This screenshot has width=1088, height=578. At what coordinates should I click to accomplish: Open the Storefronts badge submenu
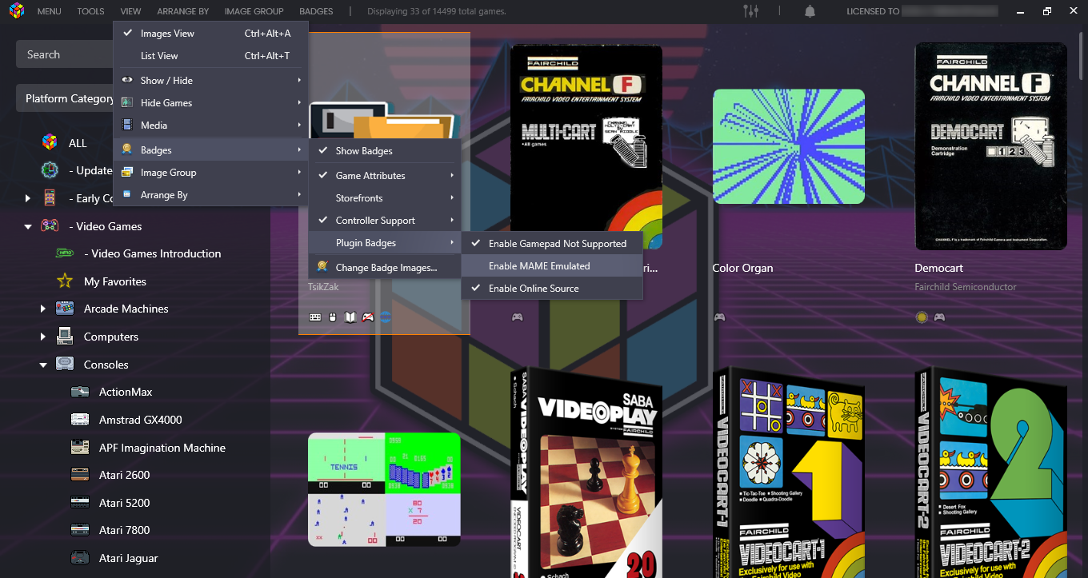point(385,198)
